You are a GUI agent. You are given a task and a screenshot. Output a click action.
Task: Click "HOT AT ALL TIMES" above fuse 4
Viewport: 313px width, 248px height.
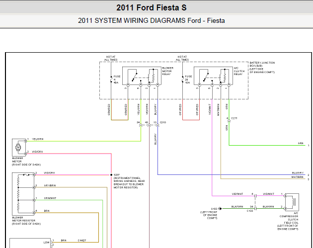pos(111,58)
